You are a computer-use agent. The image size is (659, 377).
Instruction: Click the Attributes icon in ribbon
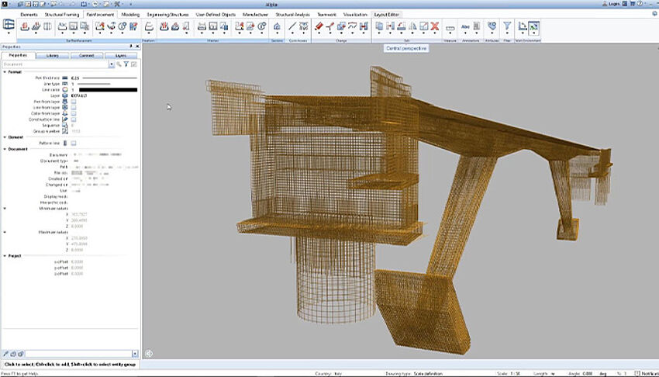click(x=491, y=27)
